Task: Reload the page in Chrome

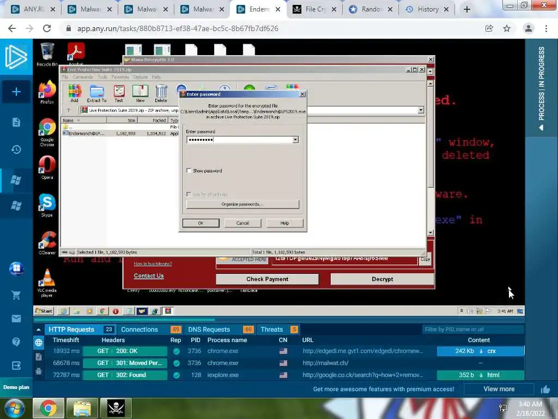Action: click(x=47, y=28)
